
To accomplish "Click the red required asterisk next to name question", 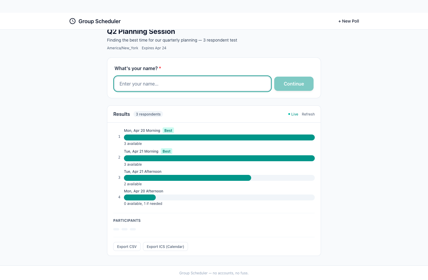I will coord(160,68).
